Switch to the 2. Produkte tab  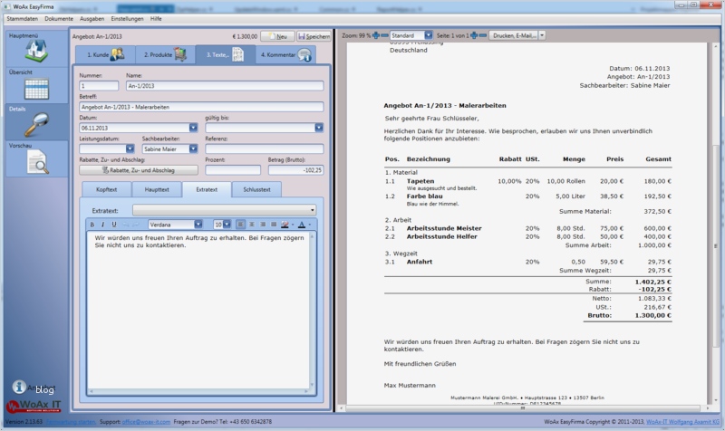click(x=164, y=55)
